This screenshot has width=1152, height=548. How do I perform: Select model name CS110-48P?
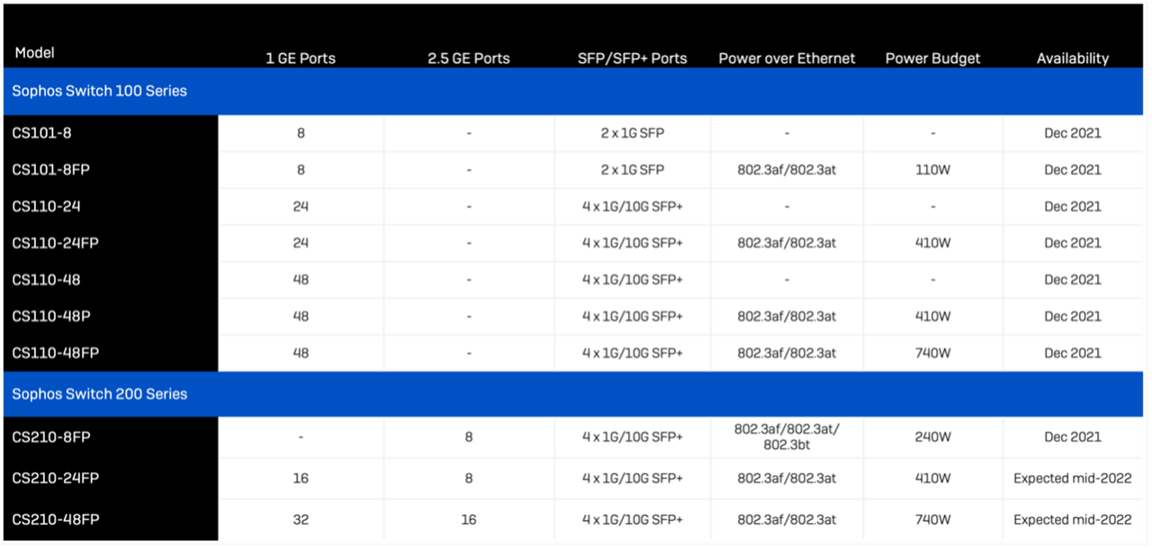click(50, 317)
